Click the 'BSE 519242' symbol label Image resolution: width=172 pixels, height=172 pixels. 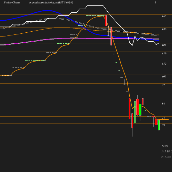(66, 2)
